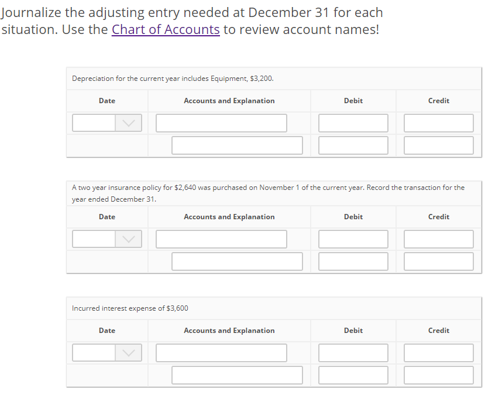Click the first Accounts field for the insurance entry
Viewport: 502px width, 408px height.
click(x=221, y=239)
